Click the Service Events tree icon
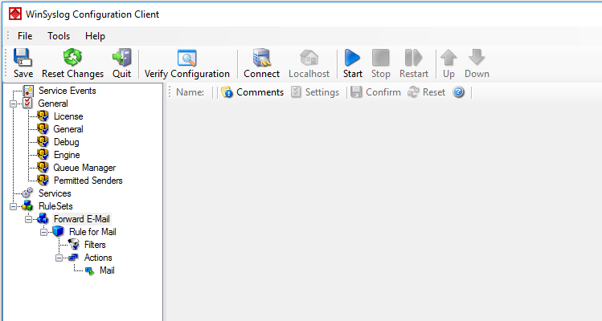 pyautogui.click(x=28, y=91)
